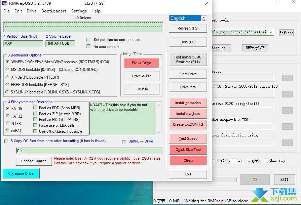Click the Help (F1) button
This screenshot has width=301, height=205.
click(x=188, y=42)
